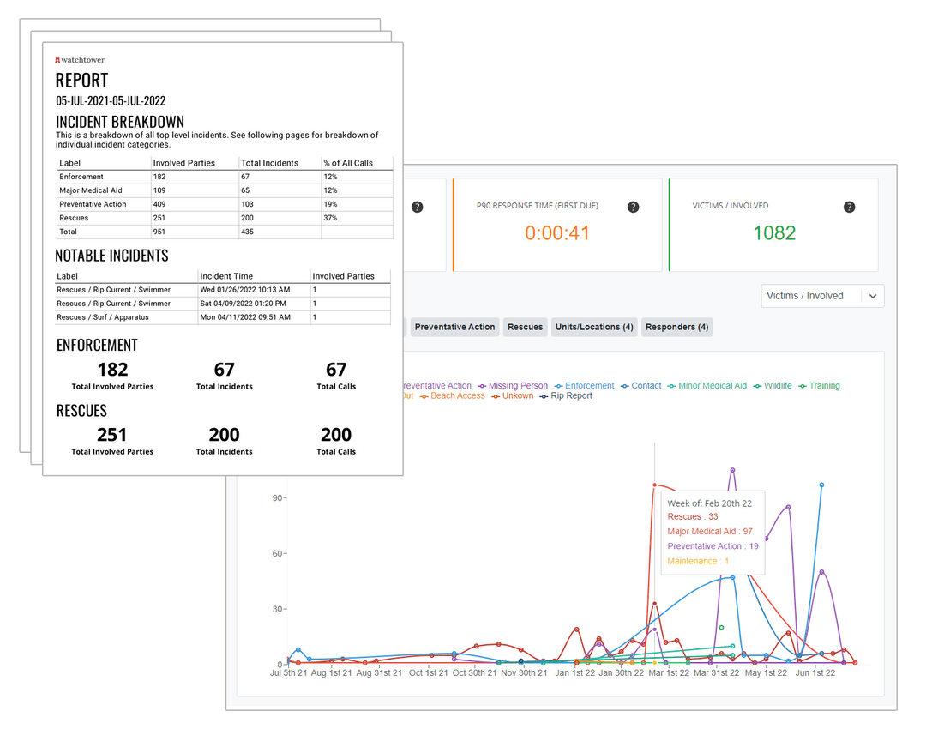
Task: Select the Preventative Action tab
Action: [x=454, y=328]
